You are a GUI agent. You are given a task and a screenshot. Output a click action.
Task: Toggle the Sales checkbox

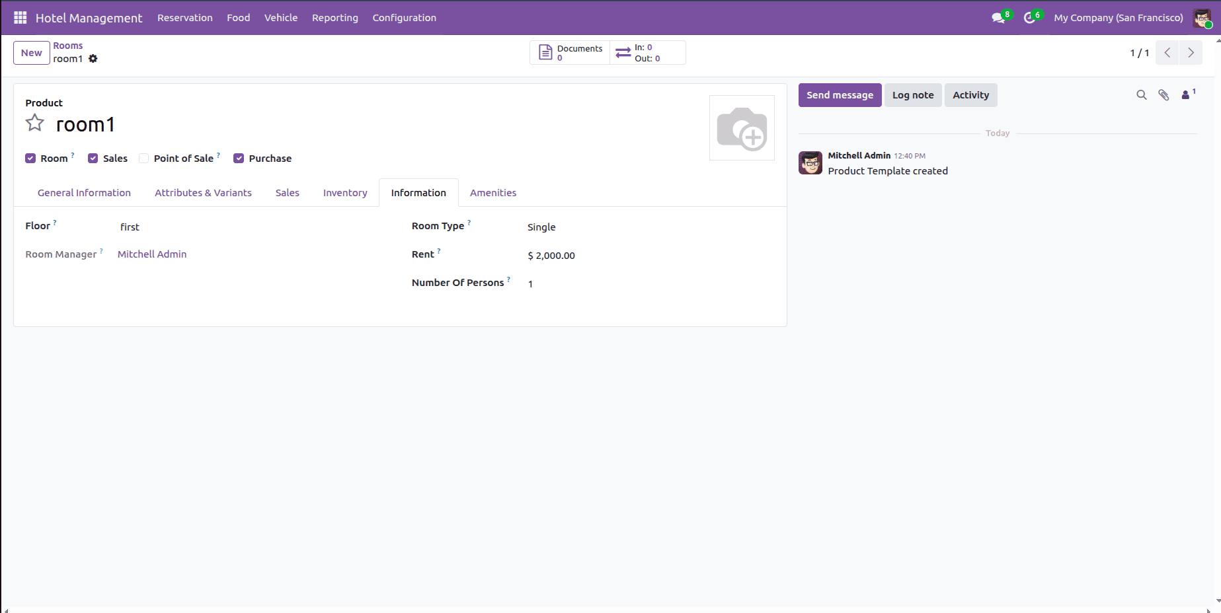[x=93, y=159]
